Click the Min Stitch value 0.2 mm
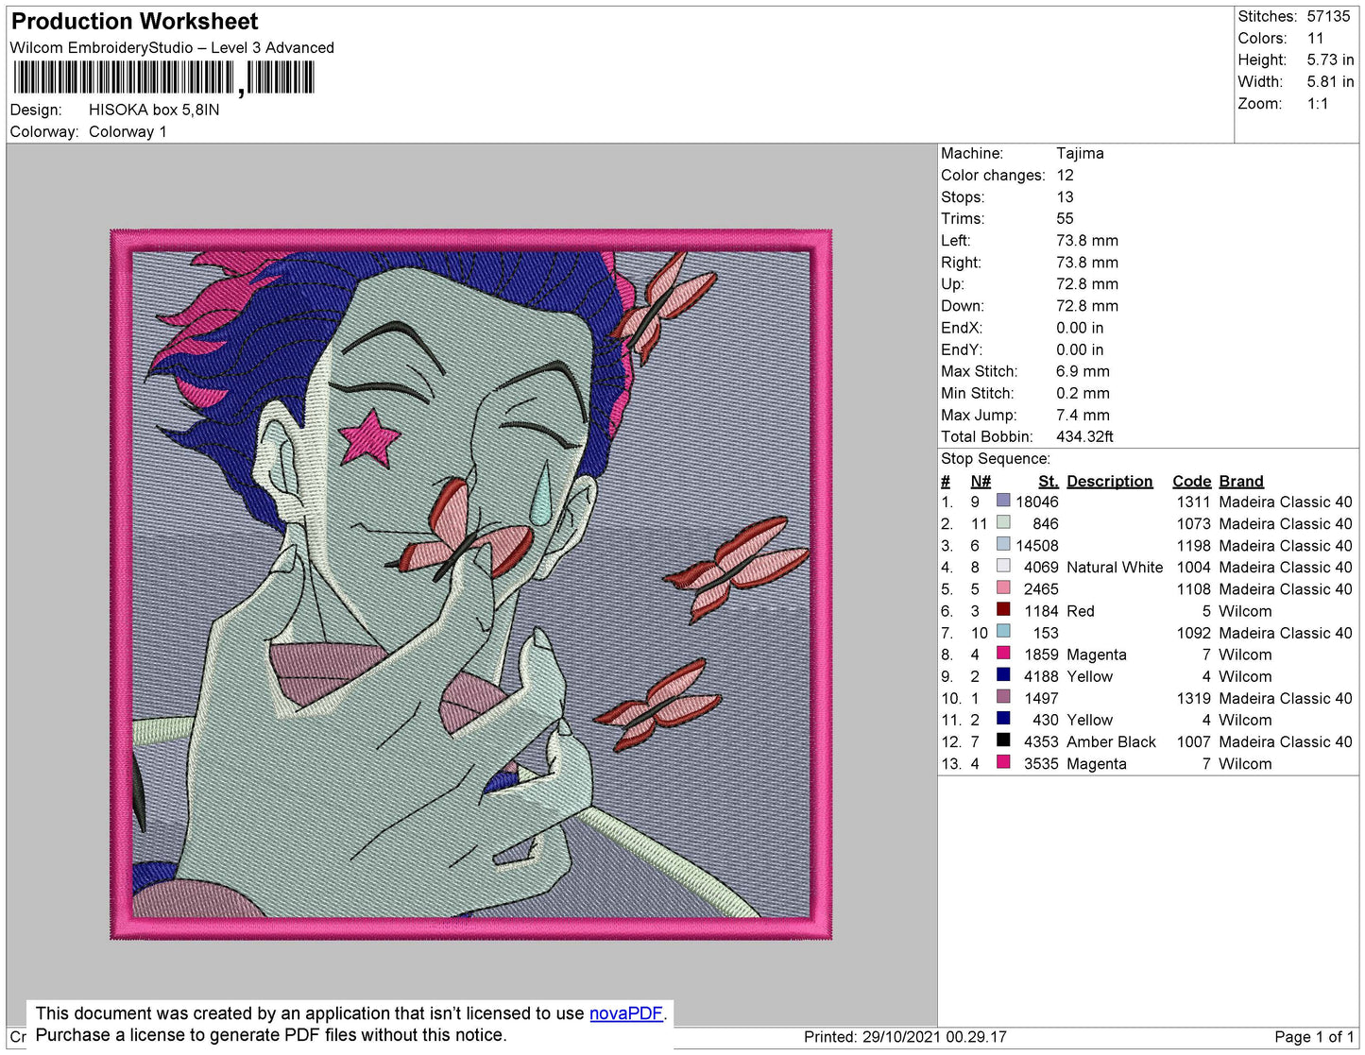 click(1083, 393)
